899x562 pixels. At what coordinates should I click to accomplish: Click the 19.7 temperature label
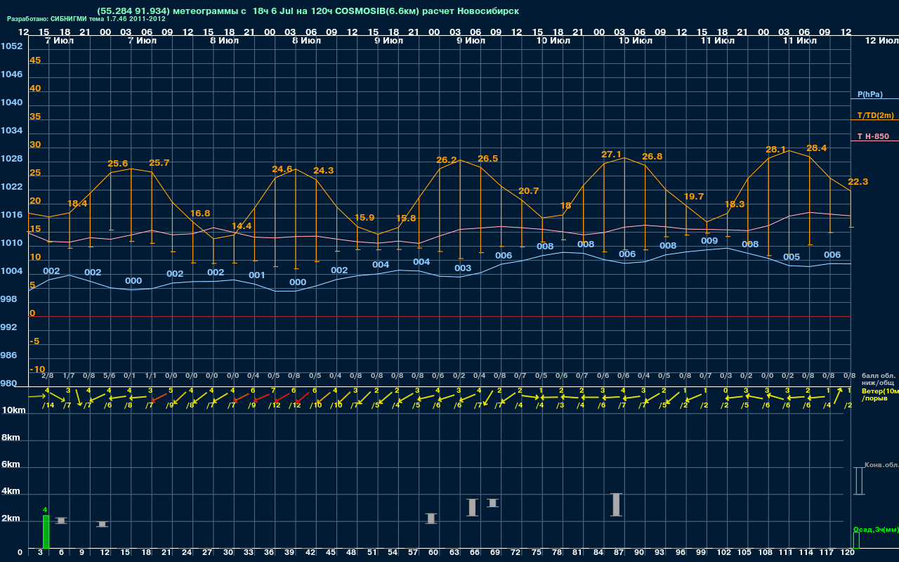tap(694, 197)
